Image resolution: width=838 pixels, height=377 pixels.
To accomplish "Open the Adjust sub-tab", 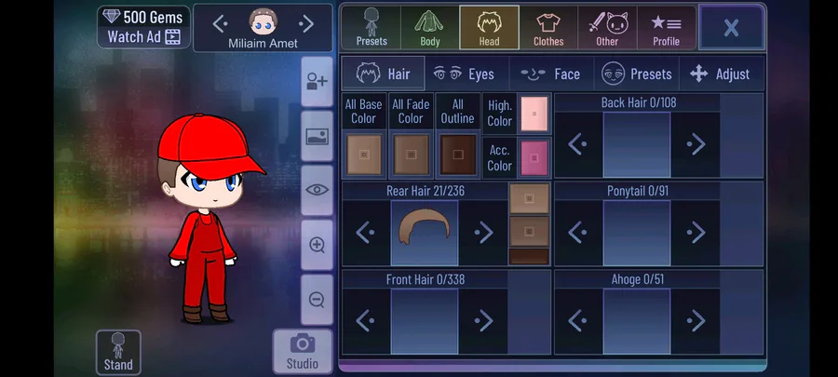I will point(722,74).
